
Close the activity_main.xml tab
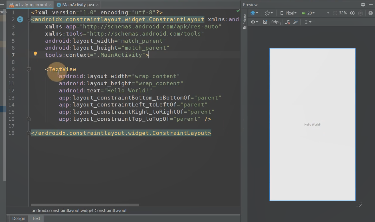(50, 5)
